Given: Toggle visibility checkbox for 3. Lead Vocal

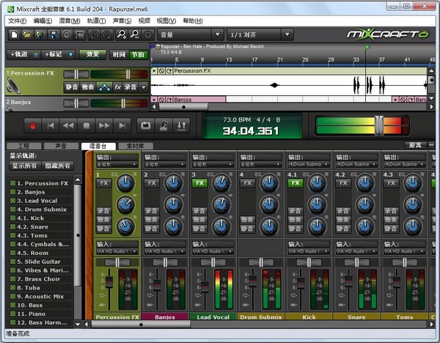Looking at the screenshot, I should coord(12,201).
